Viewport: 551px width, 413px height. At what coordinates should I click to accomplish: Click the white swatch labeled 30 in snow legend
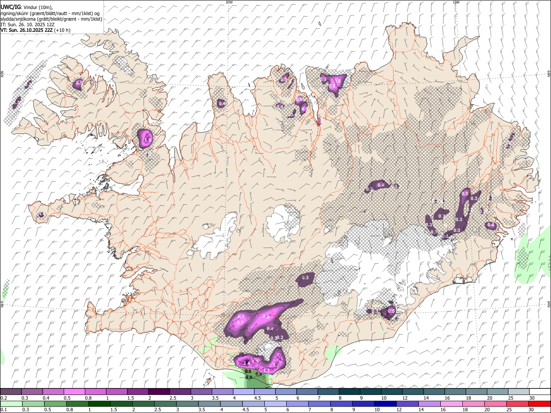(x=540, y=392)
